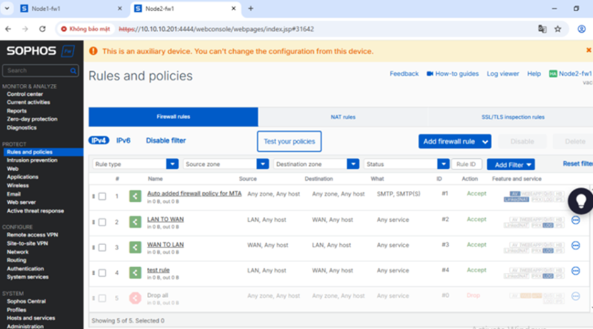Click the lightbulb assistant icon

[x=580, y=200]
